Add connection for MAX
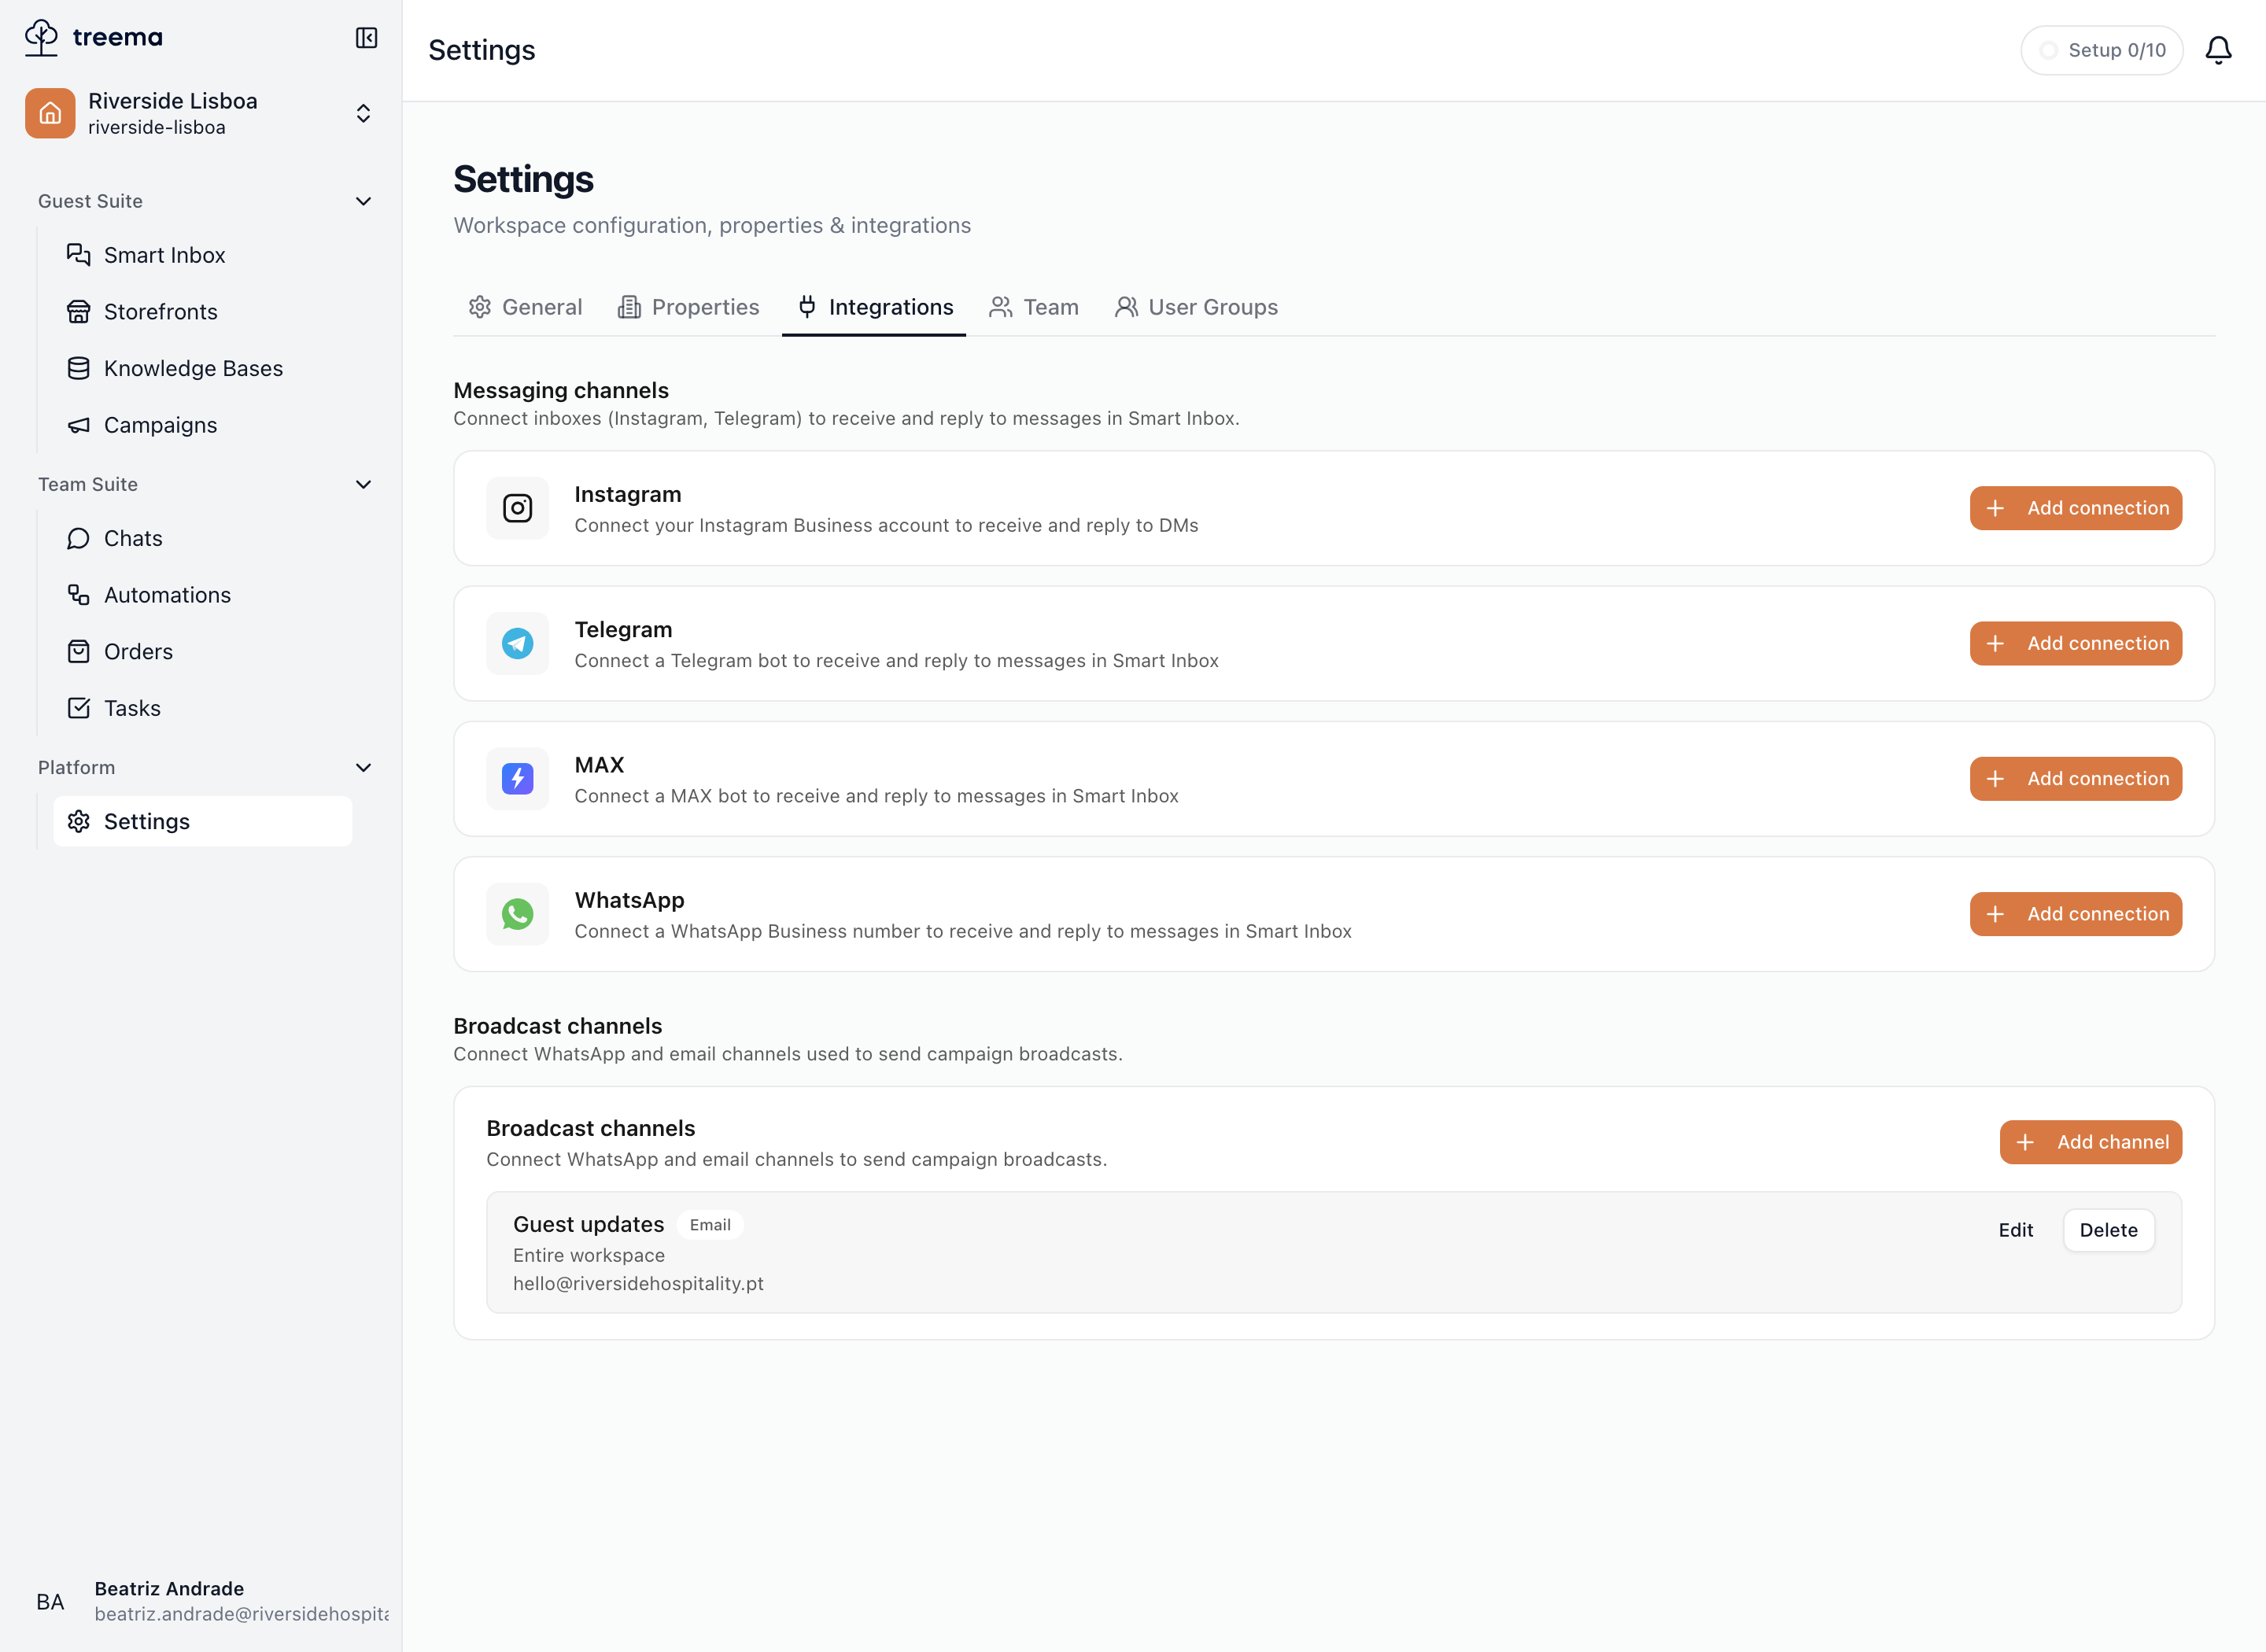This screenshot has width=2266, height=1652. pyautogui.click(x=2076, y=778)
